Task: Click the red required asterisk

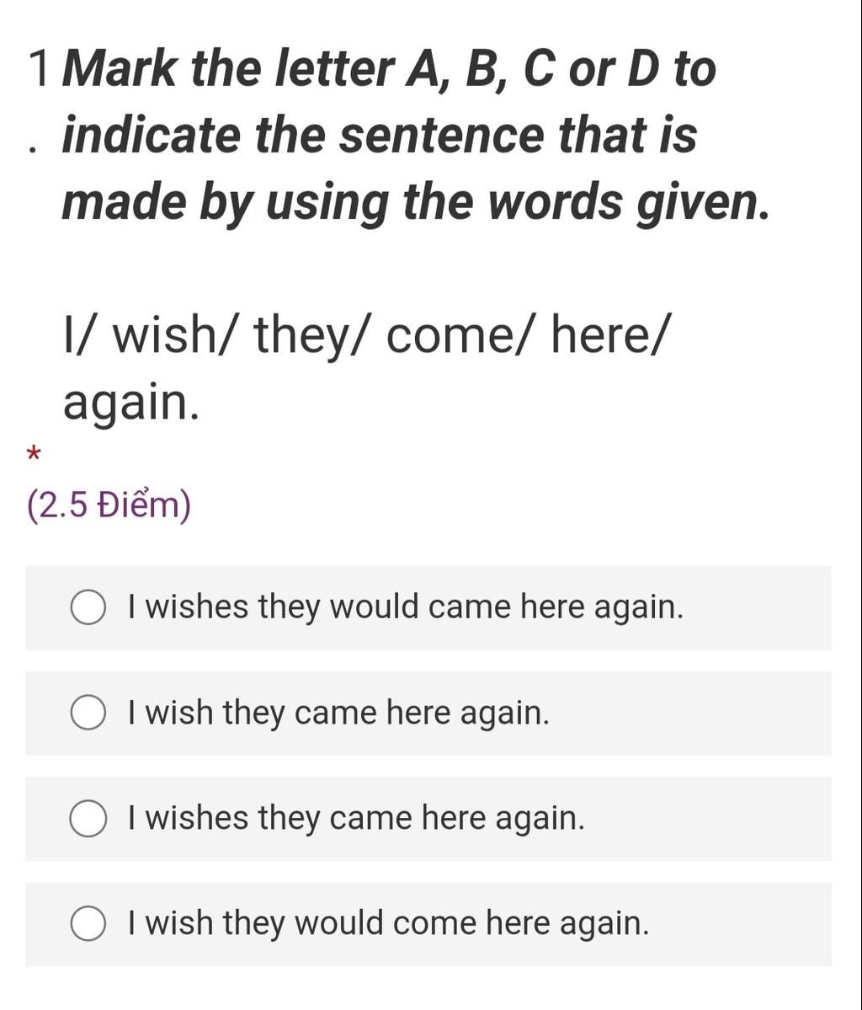Action: [34, 456]
